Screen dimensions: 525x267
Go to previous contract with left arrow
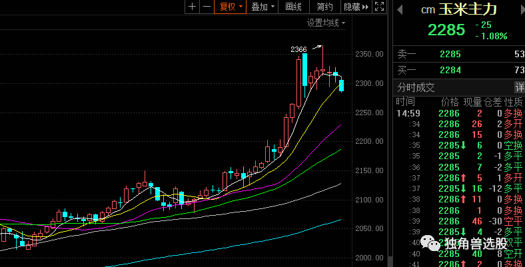tap(399, 9)
